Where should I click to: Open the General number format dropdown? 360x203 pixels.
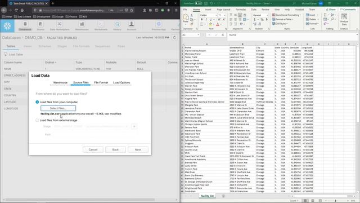[267, 15]
